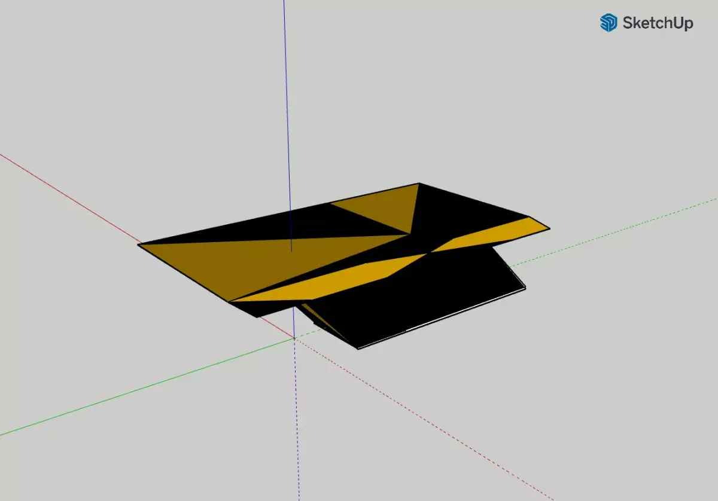
Task: Click the SketchUp logo icon
Action: tap(608, 23)
